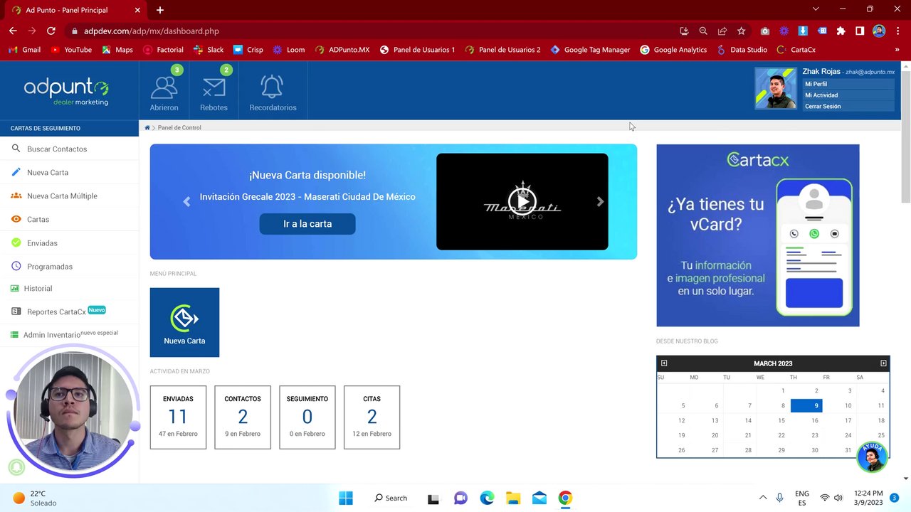Share this page icon in address bar
Viewport: 911px width, 512px height.
pos(722,31)
